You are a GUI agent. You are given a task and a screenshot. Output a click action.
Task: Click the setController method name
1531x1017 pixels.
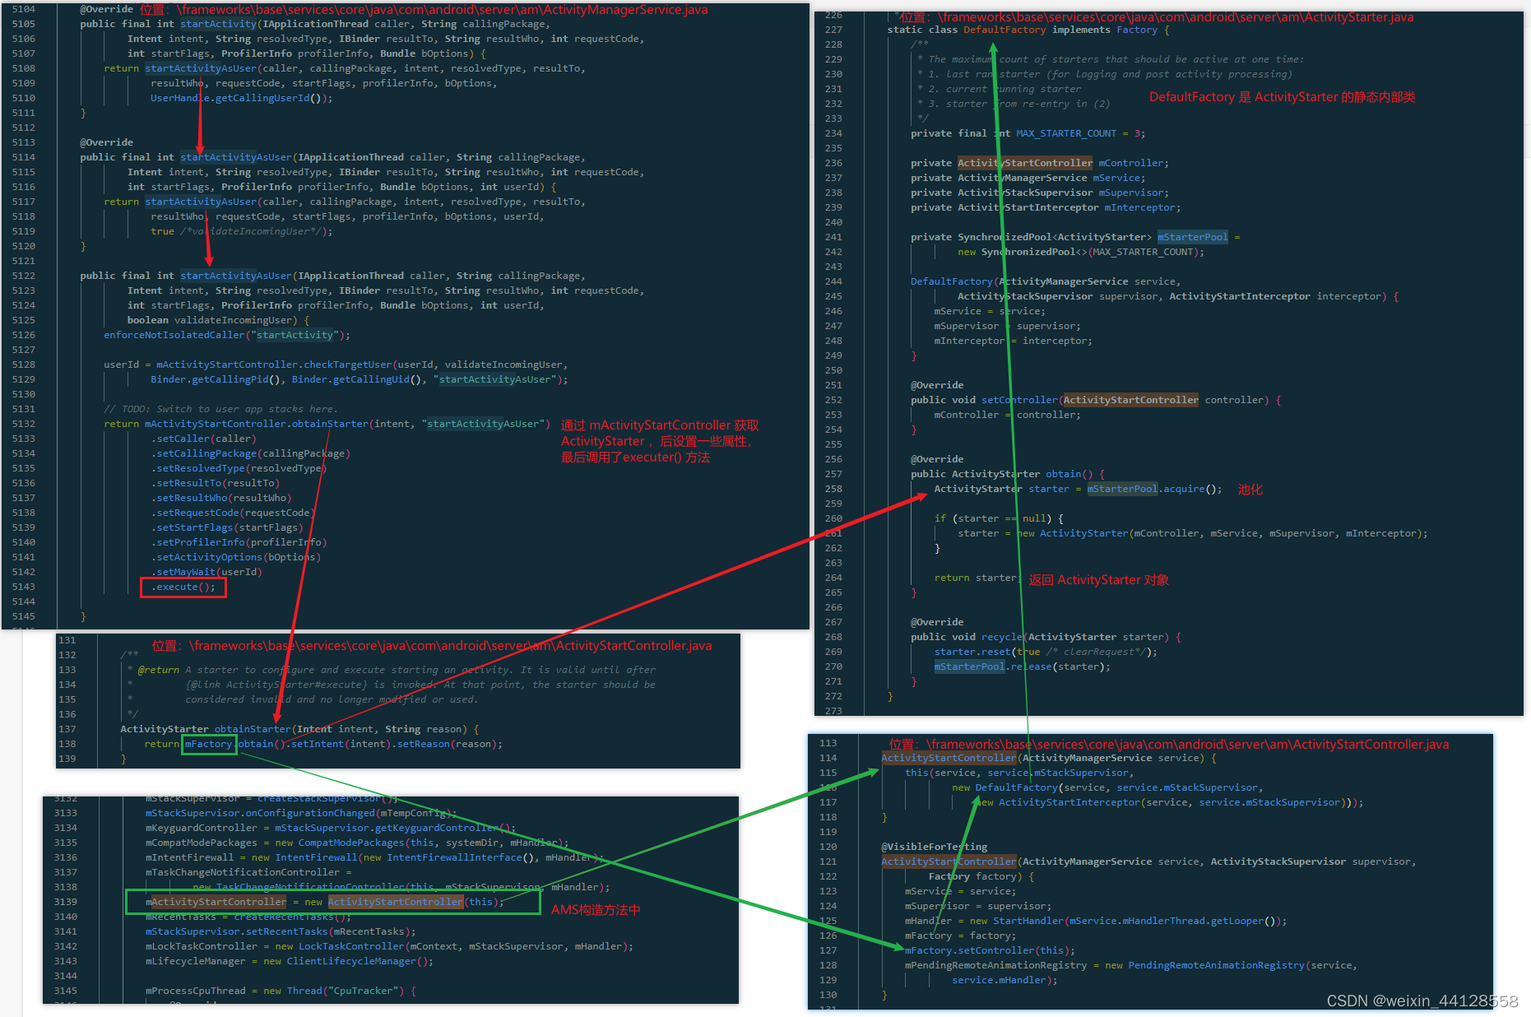coord(1018,399)
